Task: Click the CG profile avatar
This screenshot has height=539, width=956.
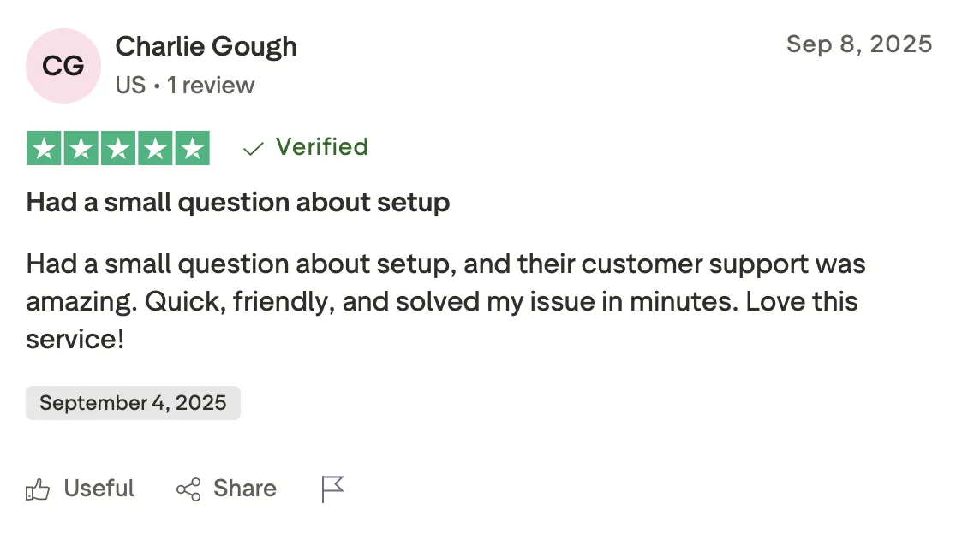Action: (x=63, y=66)
